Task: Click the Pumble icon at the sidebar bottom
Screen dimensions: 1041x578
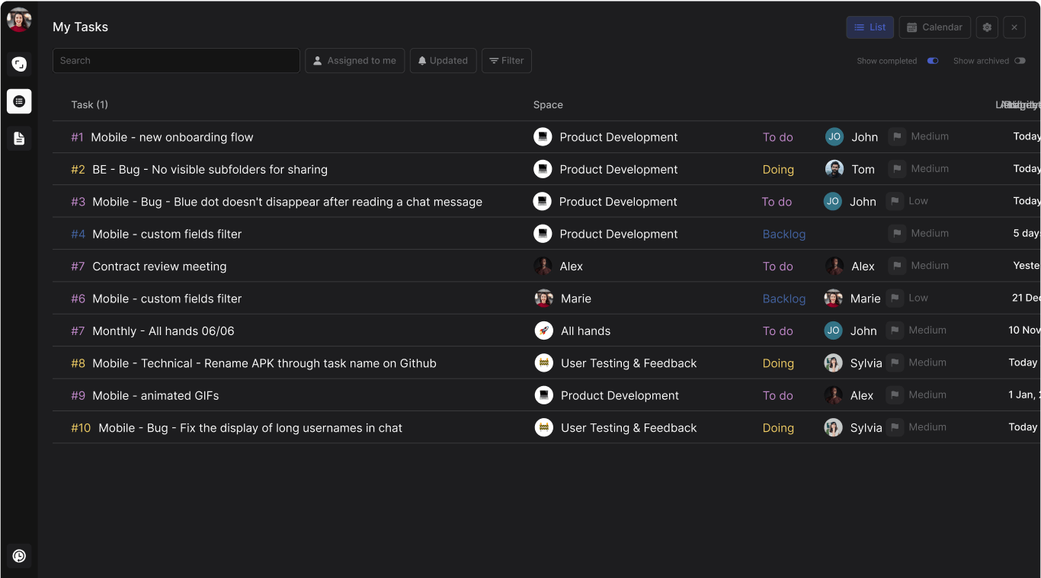Action: [x=18, y=555]
